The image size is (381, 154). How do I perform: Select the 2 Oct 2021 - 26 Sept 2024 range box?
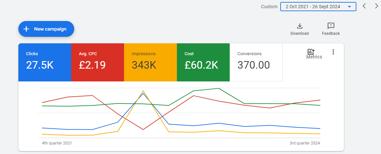(x=318, y=7)
